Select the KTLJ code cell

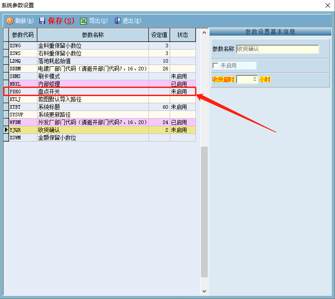coord(23,100)
